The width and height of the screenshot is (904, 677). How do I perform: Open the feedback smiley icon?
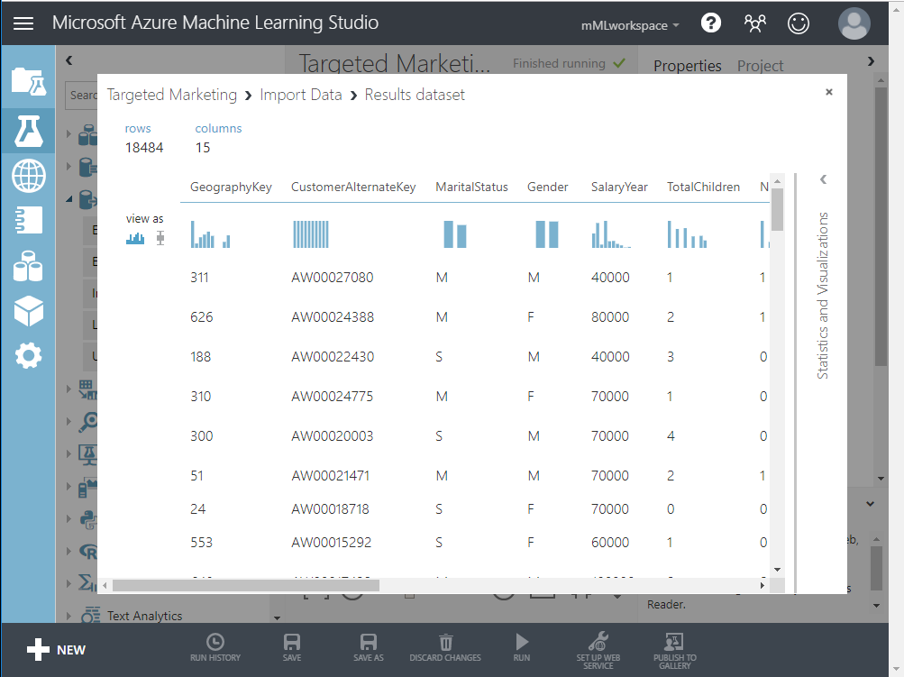click(799, 23)
